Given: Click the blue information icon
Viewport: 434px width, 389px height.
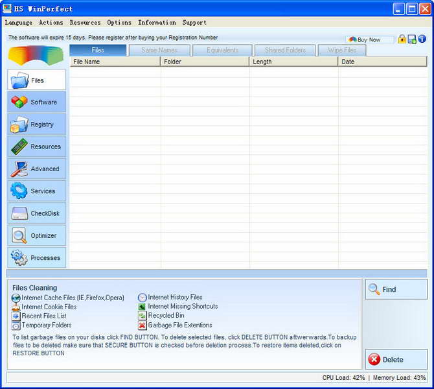Looking at the screenshot, I should click(x=422, y=39).
